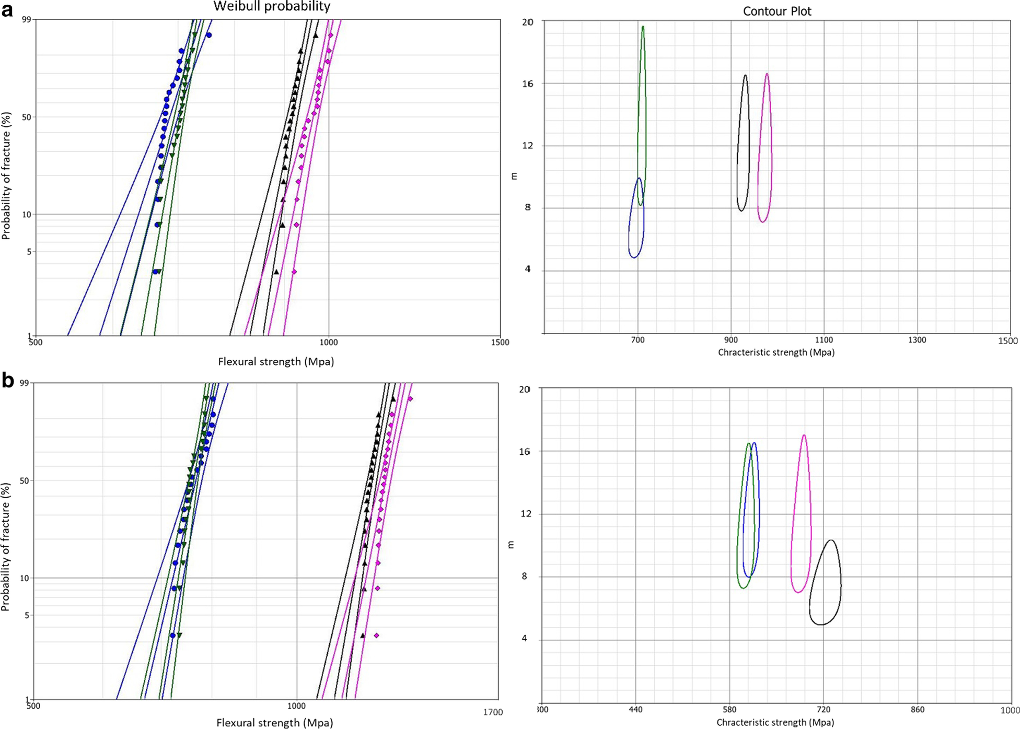This screenshot has height=729, width=1020.
Task: Select the bold panel label "b"
Action: coord(8,381)
